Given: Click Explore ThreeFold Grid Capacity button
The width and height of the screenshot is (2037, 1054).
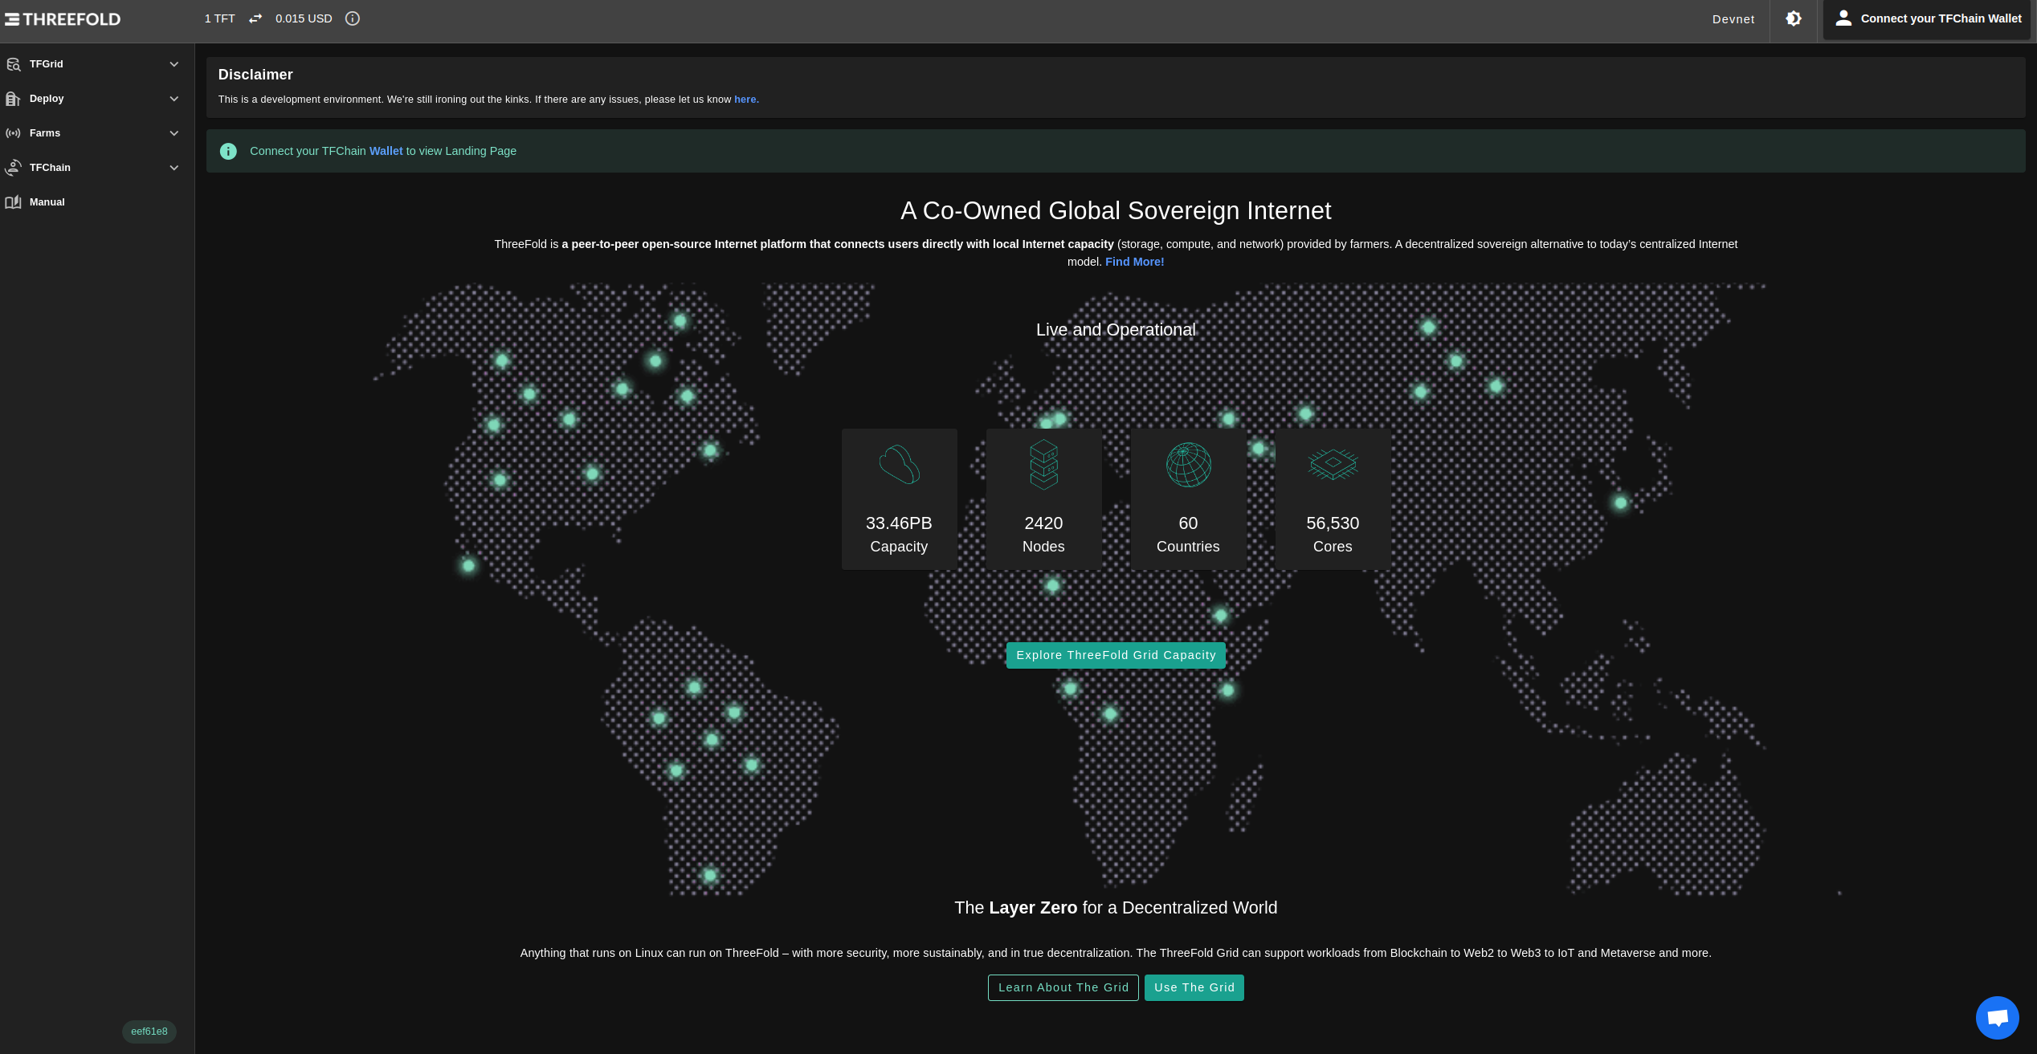Looking at the screenshot, I should pyautogui.click(x=1116, y=655).
